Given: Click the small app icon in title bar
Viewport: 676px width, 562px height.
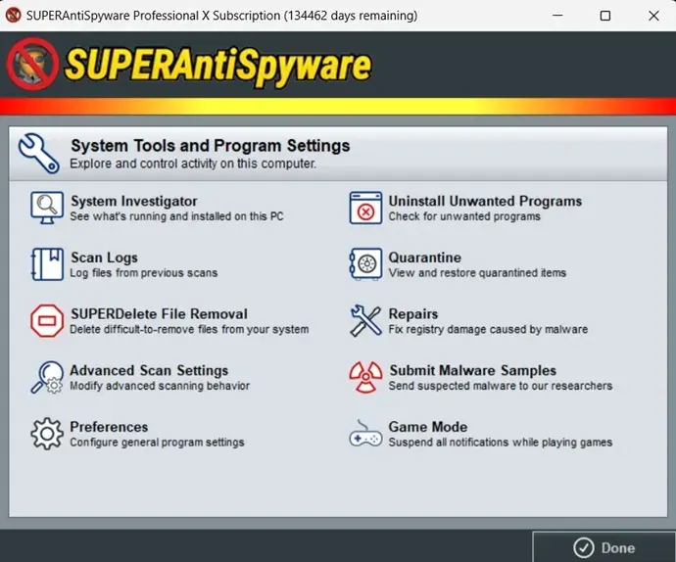Looking at the screenshot, I should [x=14, y=15].
